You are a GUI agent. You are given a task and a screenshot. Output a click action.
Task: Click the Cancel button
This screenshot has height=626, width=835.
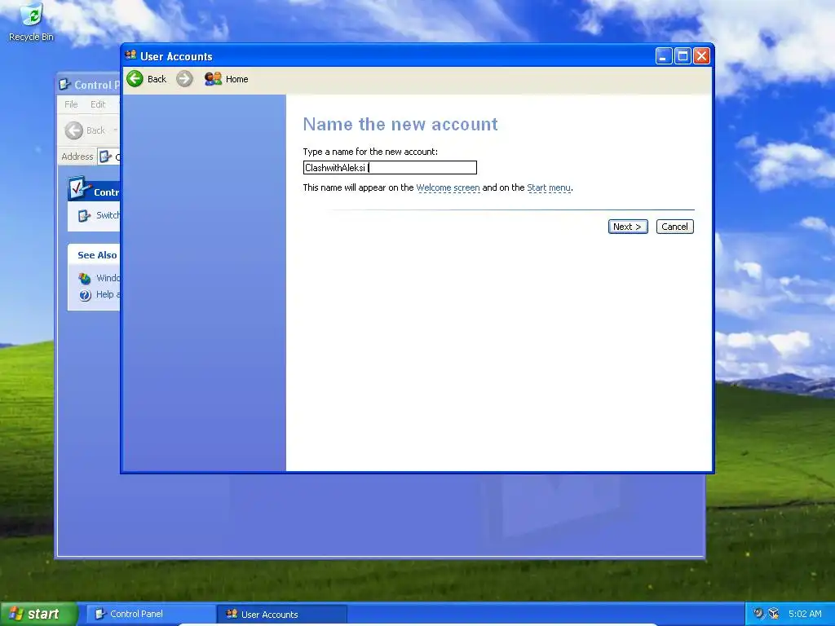[674, 227]
